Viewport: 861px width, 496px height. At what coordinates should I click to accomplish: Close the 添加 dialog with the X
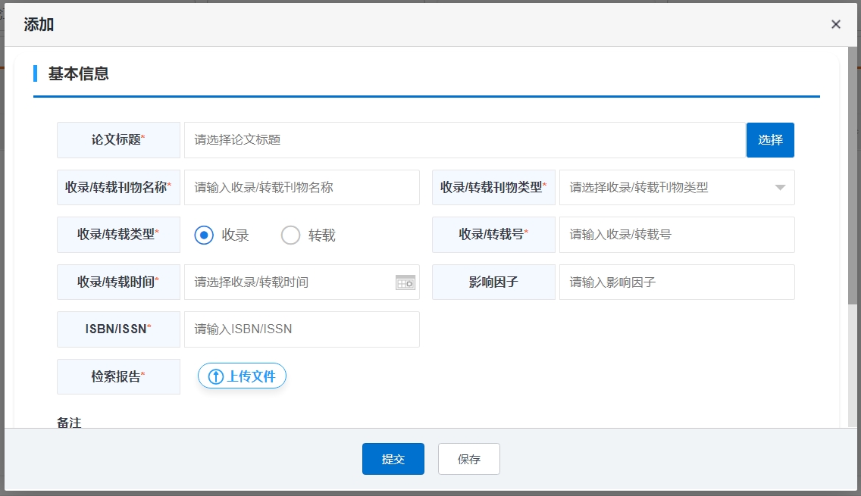pyautogui.click(x=835, y=24)
